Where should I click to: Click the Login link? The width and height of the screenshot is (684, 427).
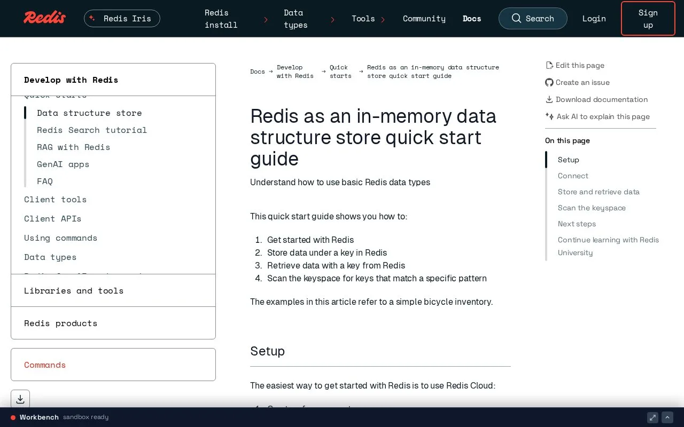[x=594, y=19]
